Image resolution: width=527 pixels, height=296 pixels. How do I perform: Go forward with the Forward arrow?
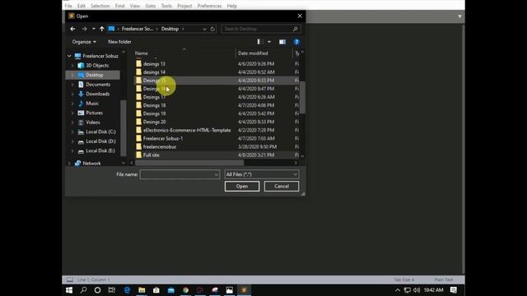pyautogui.click(x=84, y=29)
